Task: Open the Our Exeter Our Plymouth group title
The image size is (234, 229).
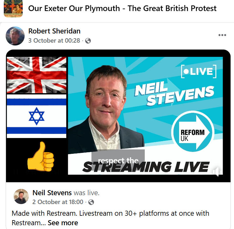Action: tap(122, 9)
